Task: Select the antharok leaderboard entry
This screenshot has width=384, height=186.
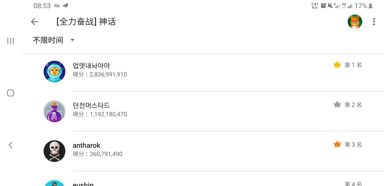Action: point(86,145)
